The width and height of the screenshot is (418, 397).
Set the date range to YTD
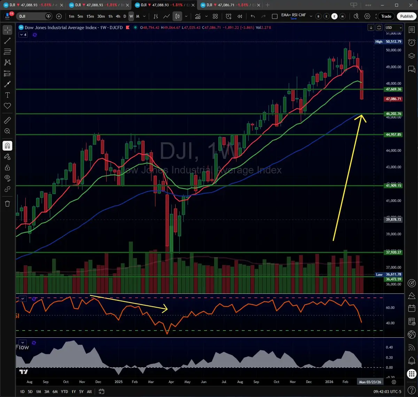coord(64,391)
